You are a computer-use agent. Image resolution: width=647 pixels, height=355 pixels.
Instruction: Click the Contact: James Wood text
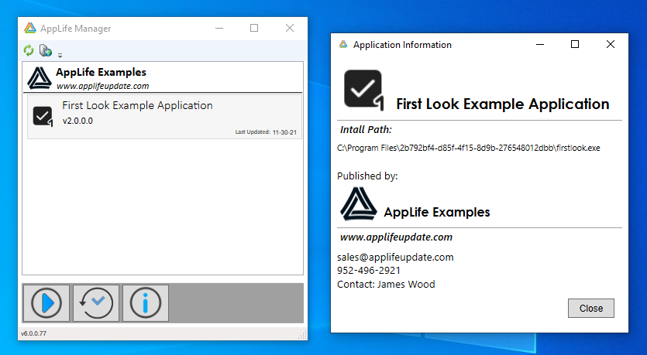[x=386, y=284]
